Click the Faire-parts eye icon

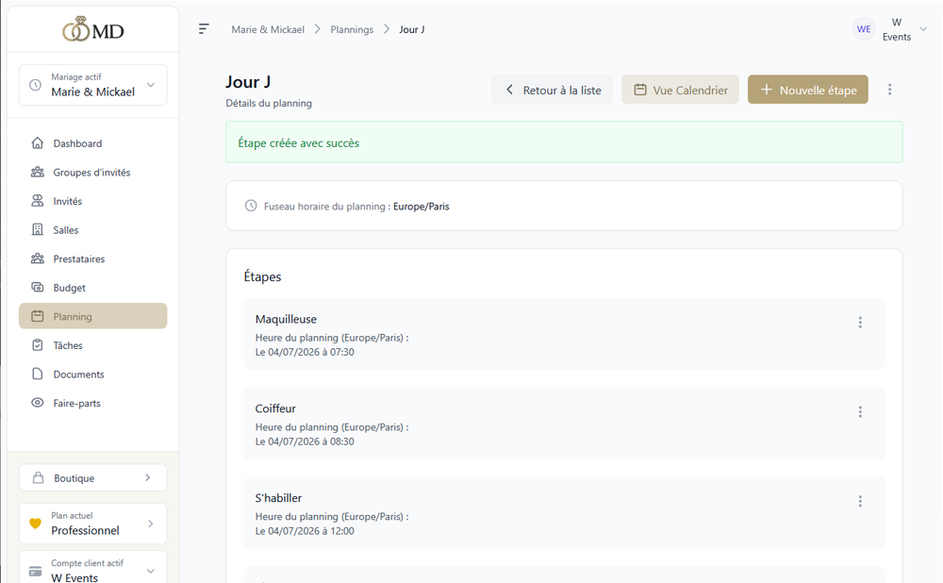[x=38, y=403]
